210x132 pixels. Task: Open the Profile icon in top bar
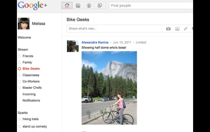89,5
